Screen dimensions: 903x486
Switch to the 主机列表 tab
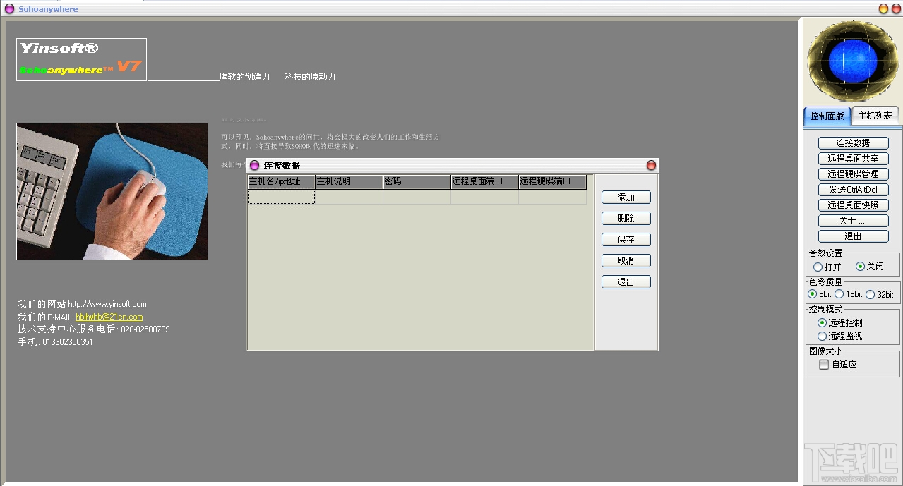point(876,115)
